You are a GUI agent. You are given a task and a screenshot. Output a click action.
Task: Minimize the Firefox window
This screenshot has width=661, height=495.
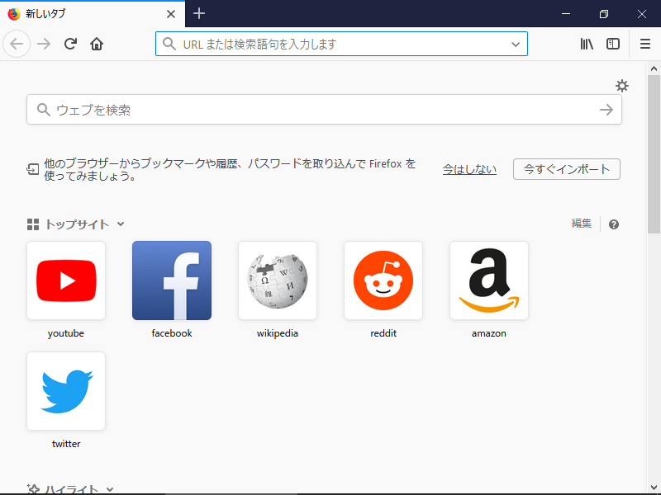point(566,14)
